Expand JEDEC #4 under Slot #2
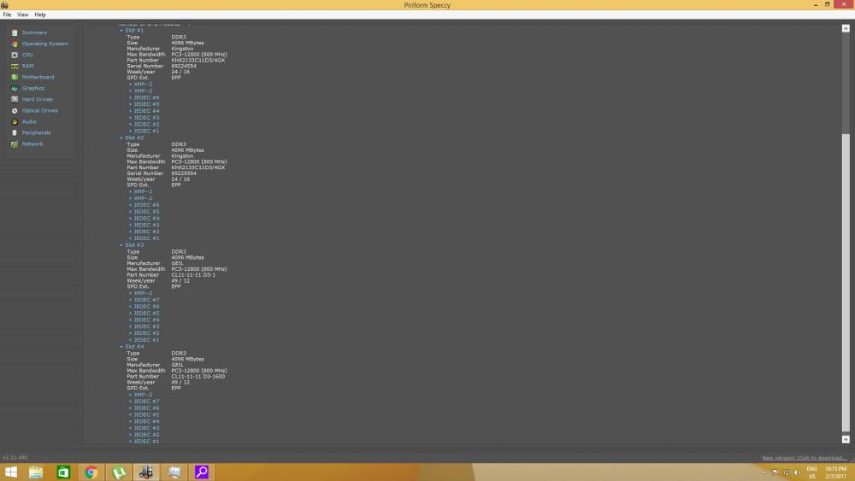Viewport: 855px width, 481px height. [130, 219]
